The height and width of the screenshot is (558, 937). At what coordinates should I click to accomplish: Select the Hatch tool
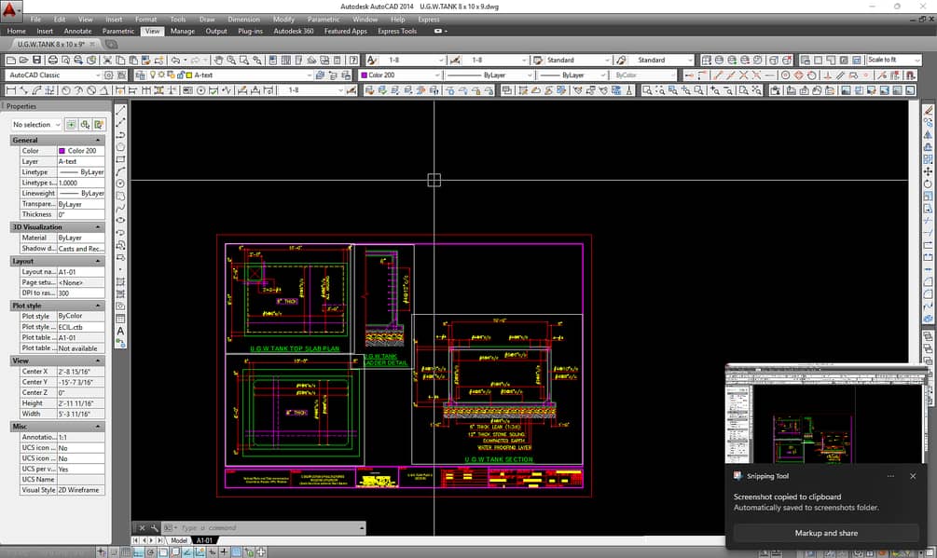pos(120,281)
